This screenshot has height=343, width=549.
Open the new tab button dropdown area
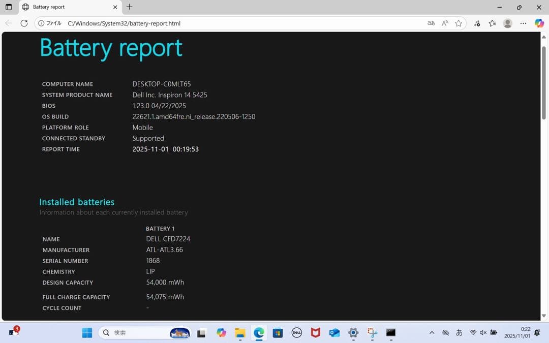(129, 7)
